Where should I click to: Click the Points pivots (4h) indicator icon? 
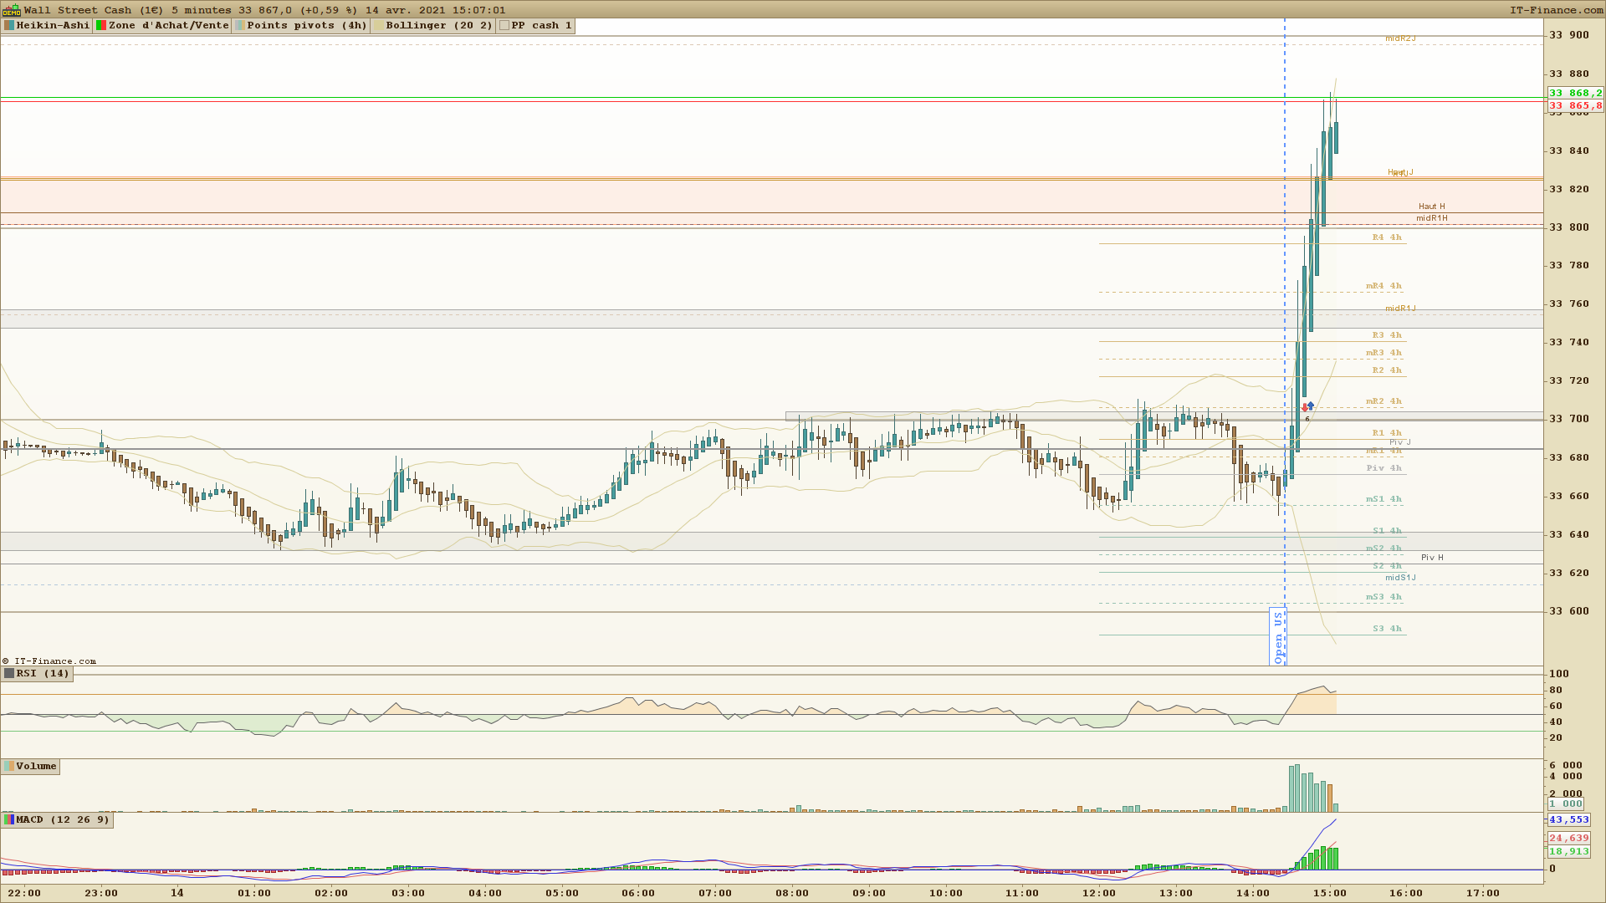(x=240, y=26)
